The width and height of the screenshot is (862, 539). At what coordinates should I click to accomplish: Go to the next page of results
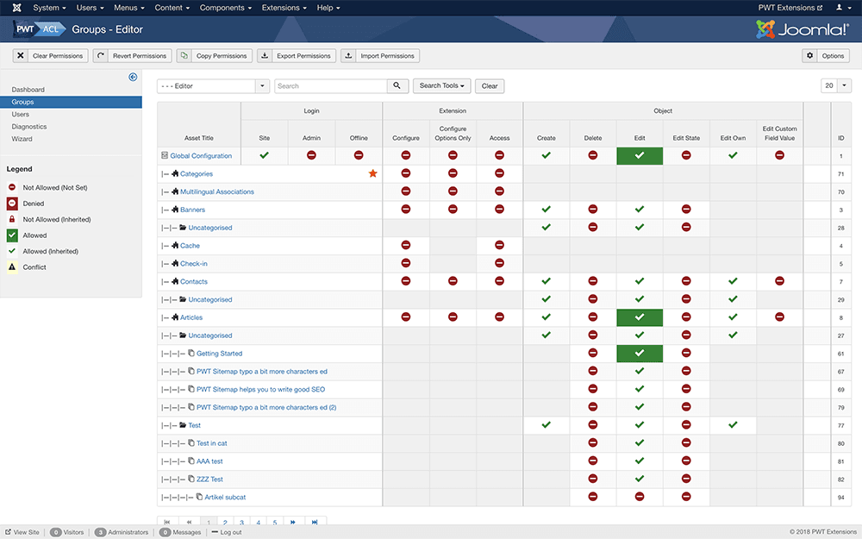tap(293, 522)
